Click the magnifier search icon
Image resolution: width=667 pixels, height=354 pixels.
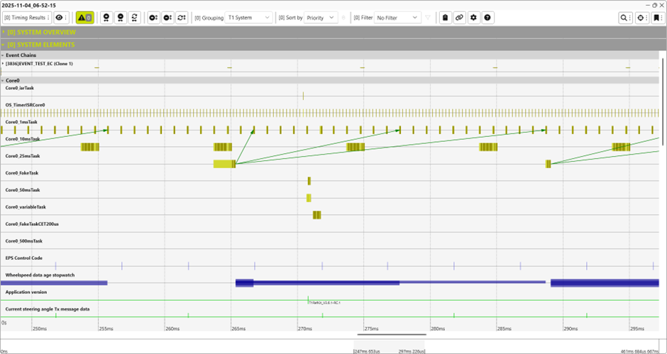[624, 17]
